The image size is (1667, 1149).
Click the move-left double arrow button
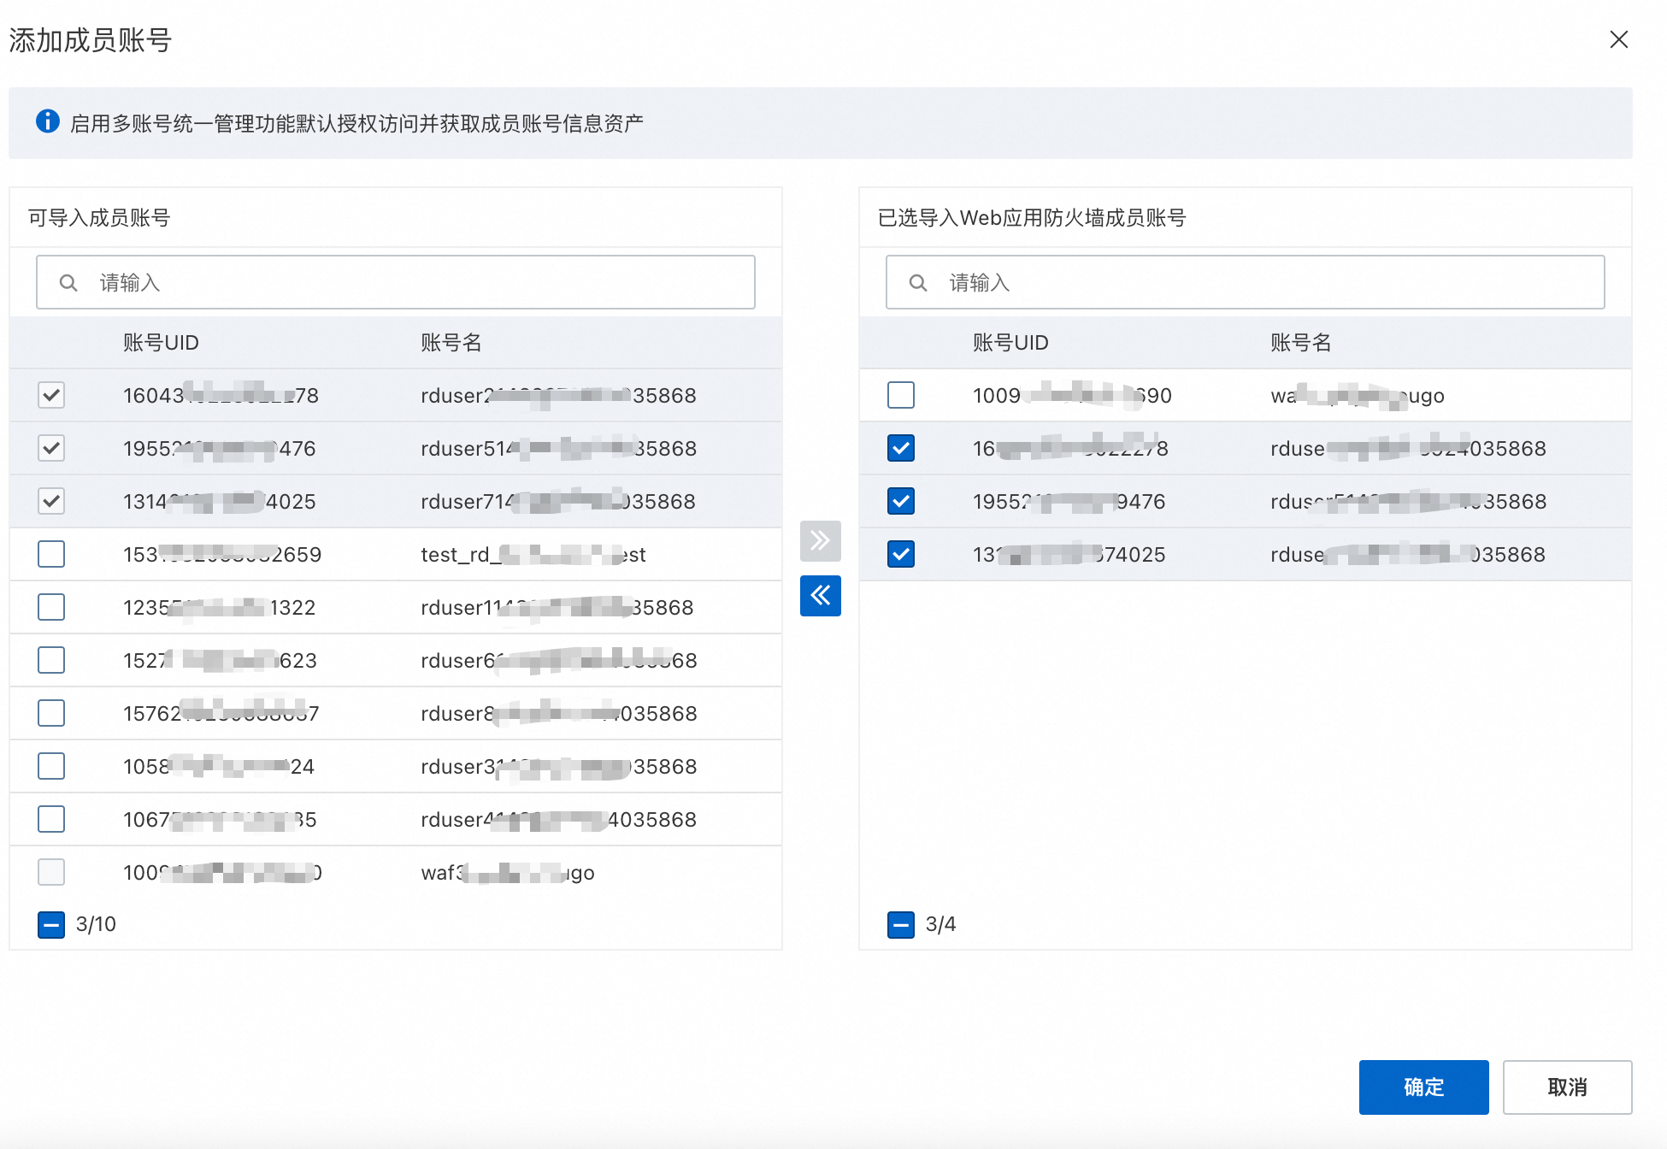coord(820,595)
